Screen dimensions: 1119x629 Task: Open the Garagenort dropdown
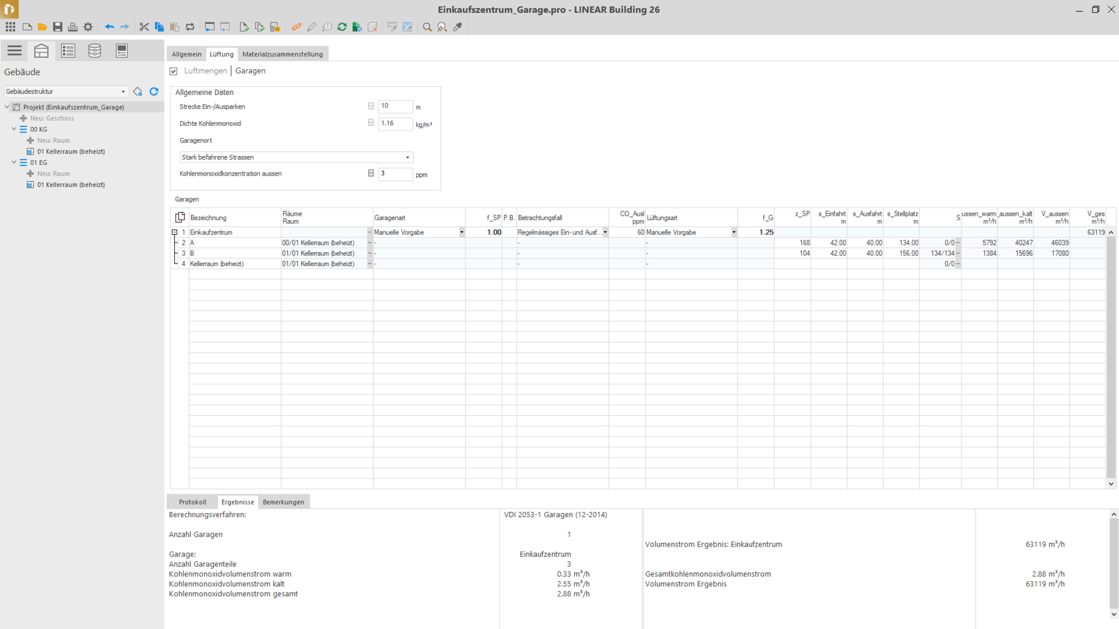[296, 157]
